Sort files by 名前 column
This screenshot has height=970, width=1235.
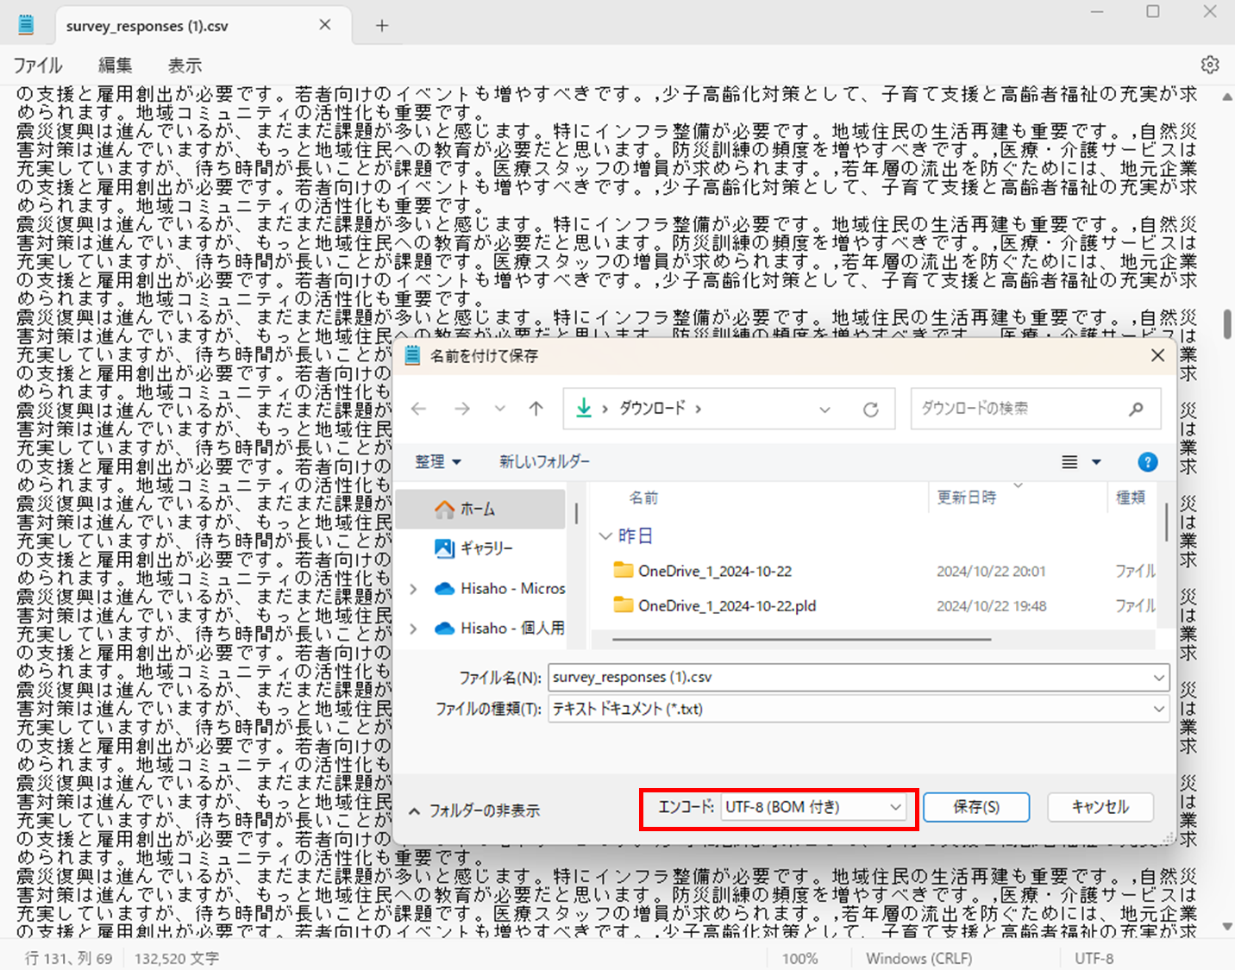tap(643, 498)
